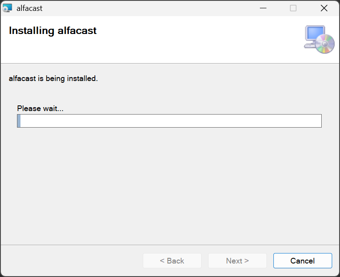Click the computer and disc setup icon
The height and width of the screenshot is (277, 340).
319,39
